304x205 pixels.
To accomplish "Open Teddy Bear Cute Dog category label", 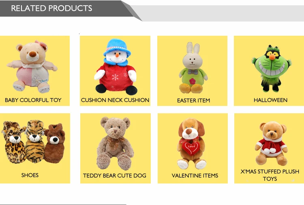I will pos(115,175).
